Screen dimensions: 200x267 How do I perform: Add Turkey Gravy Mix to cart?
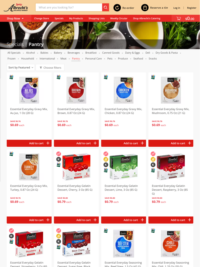[29, 220]
